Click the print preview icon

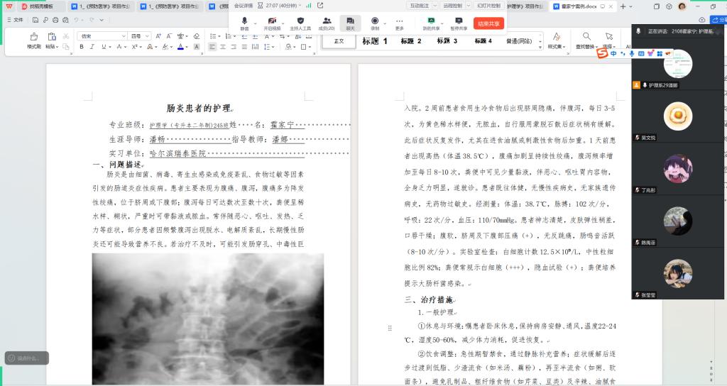point(65,20)
